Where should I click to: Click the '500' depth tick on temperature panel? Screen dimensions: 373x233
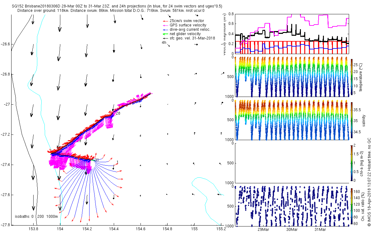coord(230,77)
